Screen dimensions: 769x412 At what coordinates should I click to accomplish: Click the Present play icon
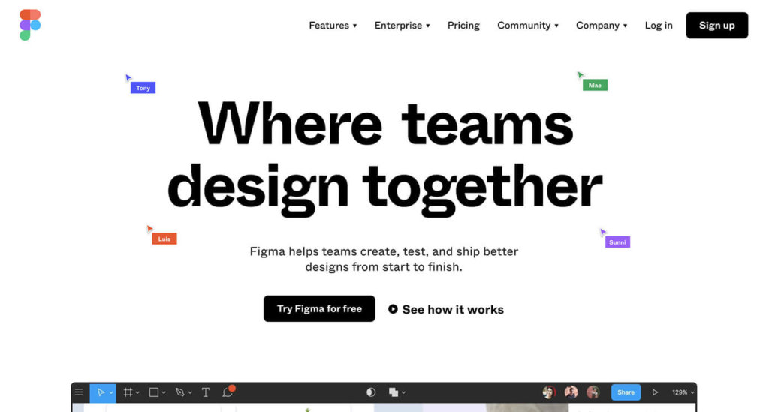[655, 392]
